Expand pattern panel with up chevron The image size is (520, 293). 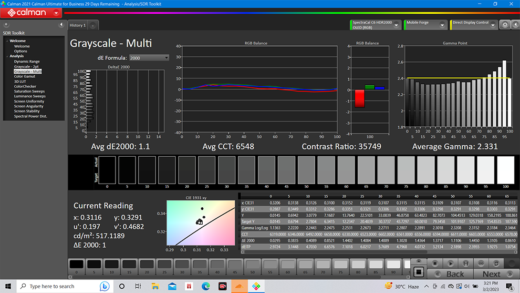click(419, 261)
